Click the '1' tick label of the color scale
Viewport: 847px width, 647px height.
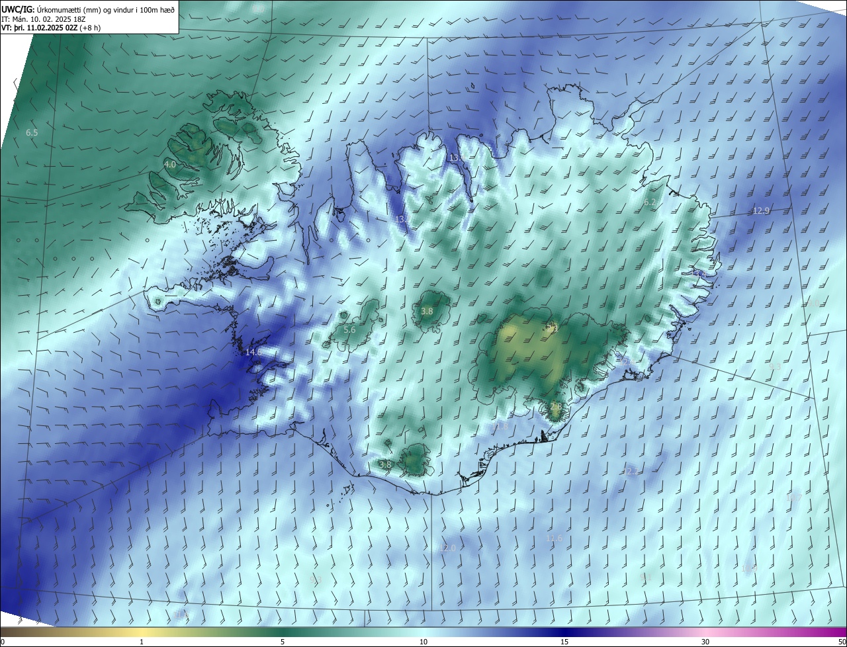click(x=142, y=642)
